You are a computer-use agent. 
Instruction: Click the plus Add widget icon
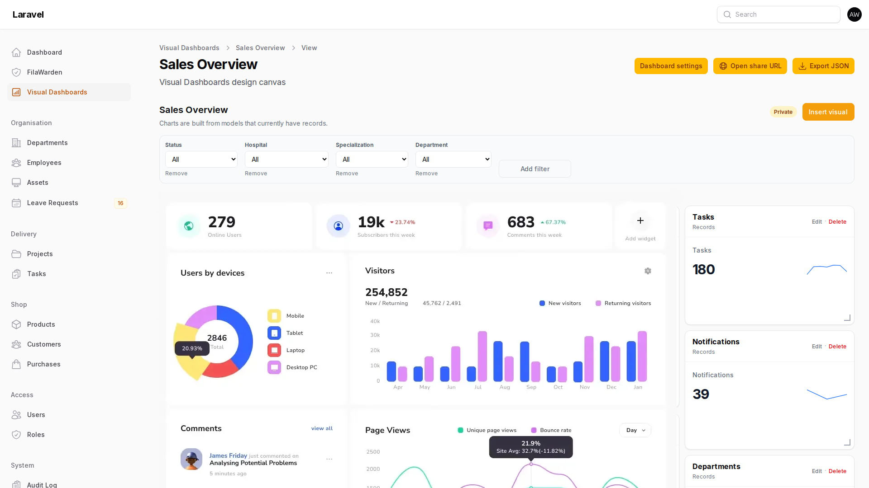pyautogui.click(x=640, y=221)
